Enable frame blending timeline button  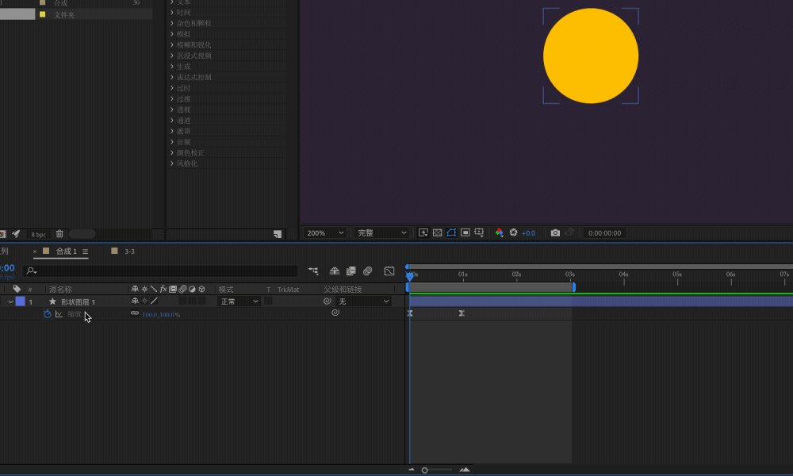351,271
